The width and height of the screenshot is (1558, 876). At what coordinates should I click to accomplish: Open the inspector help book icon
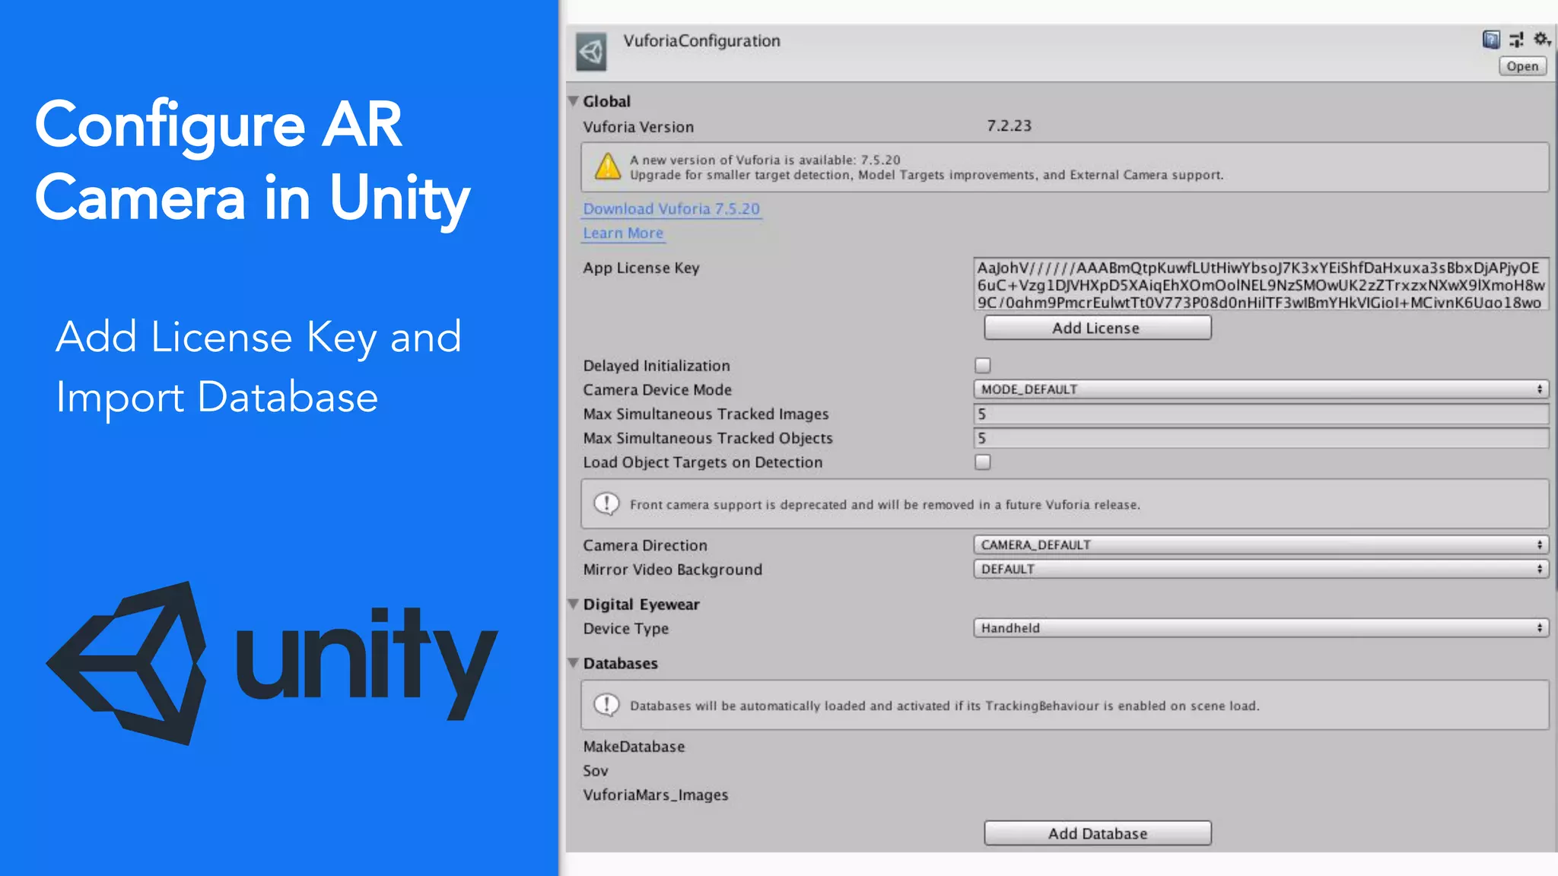pyautogui.click(x=1491, y=40)
